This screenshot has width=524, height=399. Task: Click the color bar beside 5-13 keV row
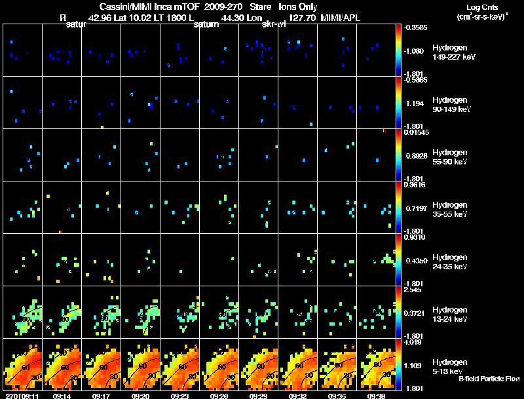[x=398, y=365]
